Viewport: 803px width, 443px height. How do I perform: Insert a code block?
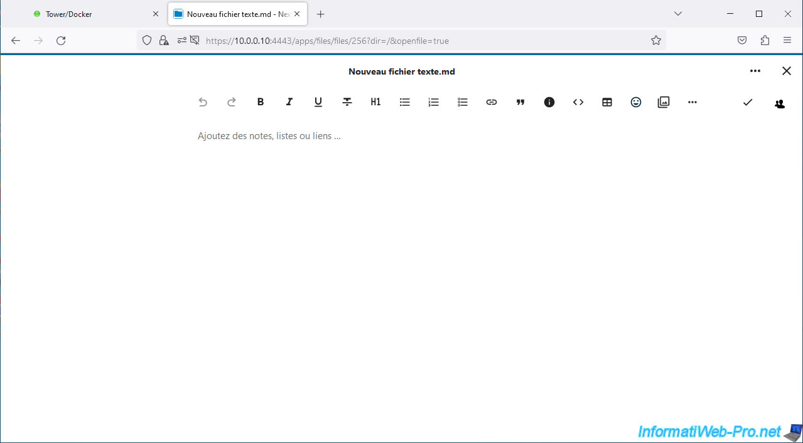[x=578, y=102]
